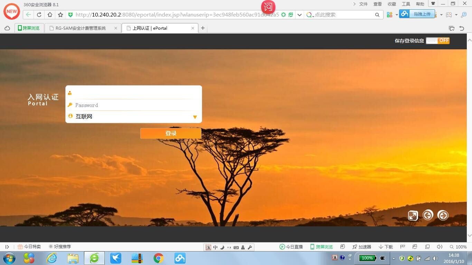Viewport: 472px width, 265px height.
Task: Click the fullscreen background icon
Action: (x=413, y=216)
